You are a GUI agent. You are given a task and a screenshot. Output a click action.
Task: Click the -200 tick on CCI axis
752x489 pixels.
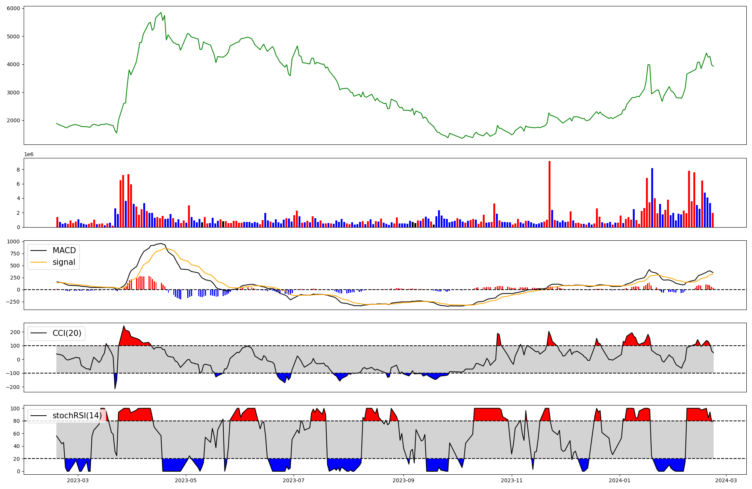[13, 387]
